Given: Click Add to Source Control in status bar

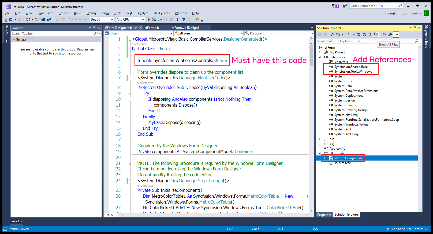Looking at the screenshot, I should [x=407, y=229].
